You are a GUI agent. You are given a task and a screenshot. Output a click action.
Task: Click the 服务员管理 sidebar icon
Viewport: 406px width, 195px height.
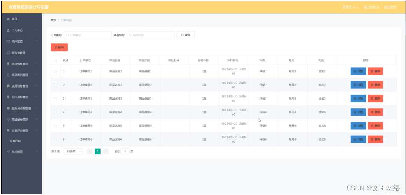[8, 53]
